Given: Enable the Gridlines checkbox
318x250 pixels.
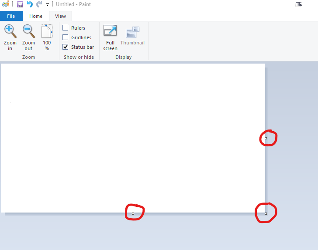Looking at the screenshot, I should 66,37.
